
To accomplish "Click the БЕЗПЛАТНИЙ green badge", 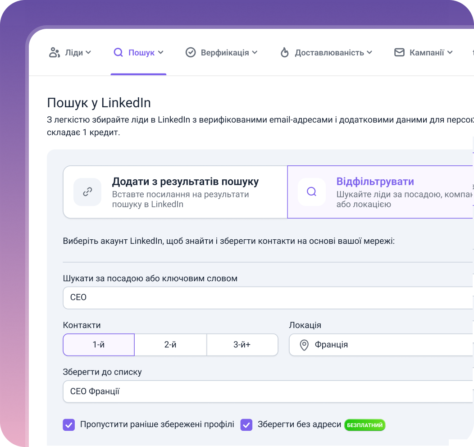I will point(365,425).
